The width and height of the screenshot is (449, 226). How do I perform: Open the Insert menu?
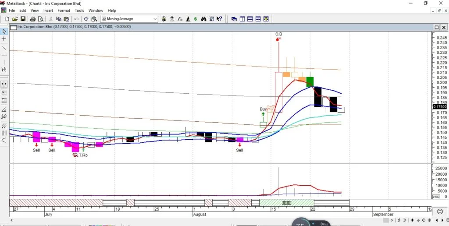(48, 11)
